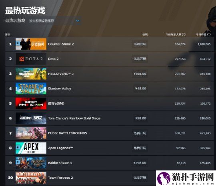Click the 使命召唤 title
This screenshot has width=216, height=186.
tap(56, 103)
